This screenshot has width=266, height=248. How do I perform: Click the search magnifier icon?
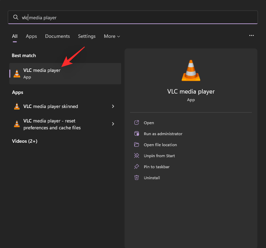(16, 17)
